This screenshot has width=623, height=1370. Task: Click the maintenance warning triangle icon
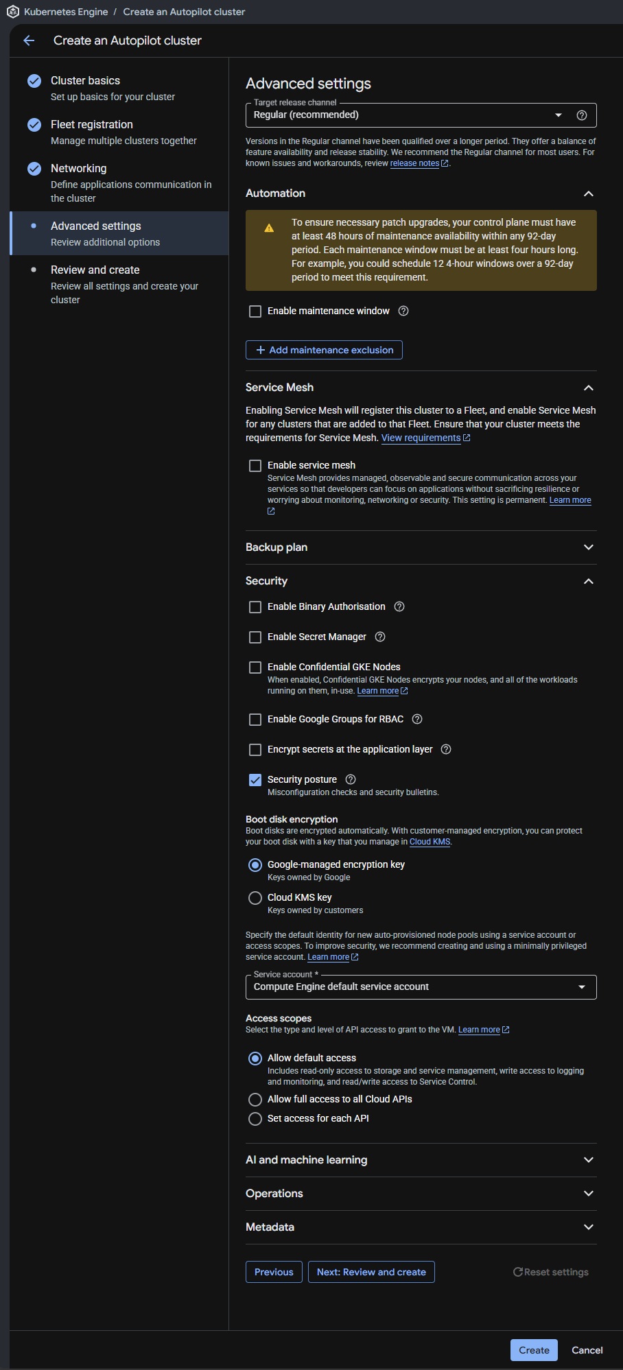tap(269, 228)
